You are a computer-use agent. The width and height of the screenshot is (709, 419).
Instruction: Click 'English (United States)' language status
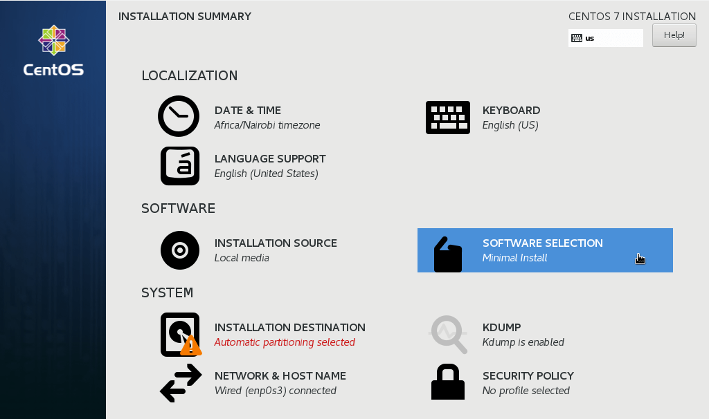click(267, 174)
